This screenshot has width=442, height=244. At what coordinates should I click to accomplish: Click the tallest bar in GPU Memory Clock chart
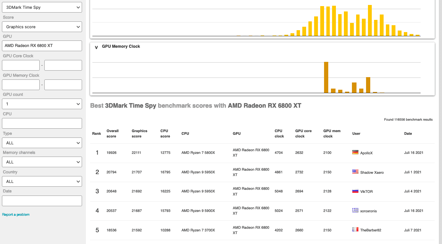click(326, 77)
